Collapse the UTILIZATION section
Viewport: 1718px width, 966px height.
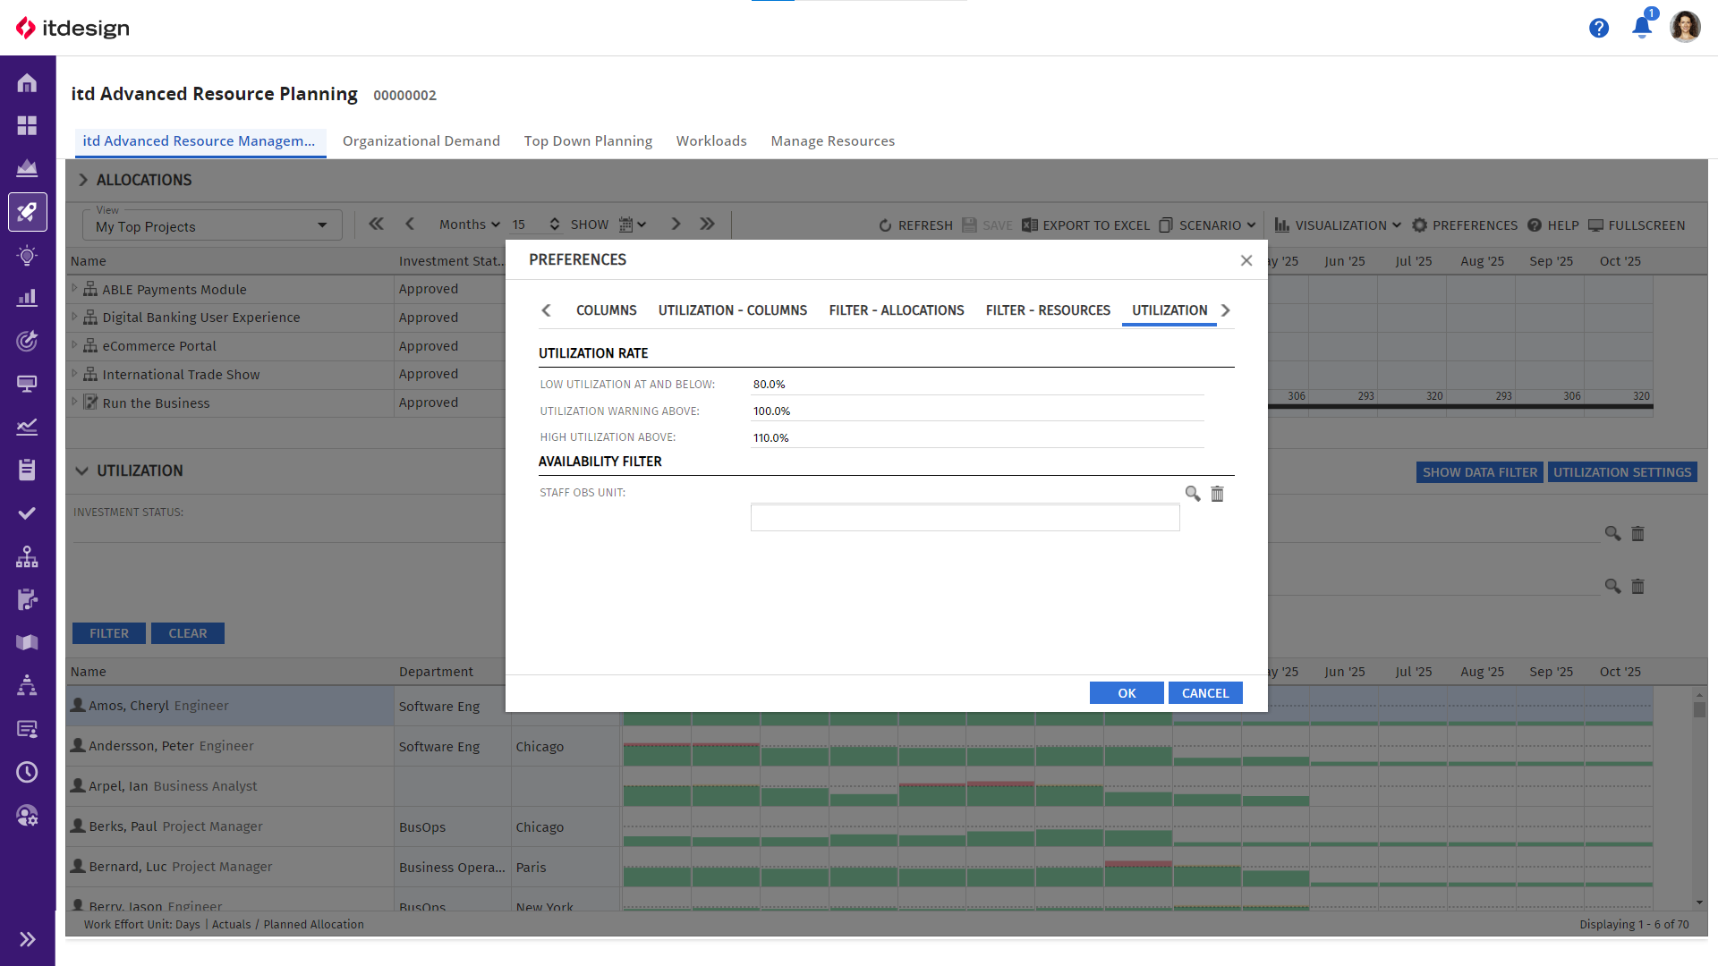click(81, 470)
